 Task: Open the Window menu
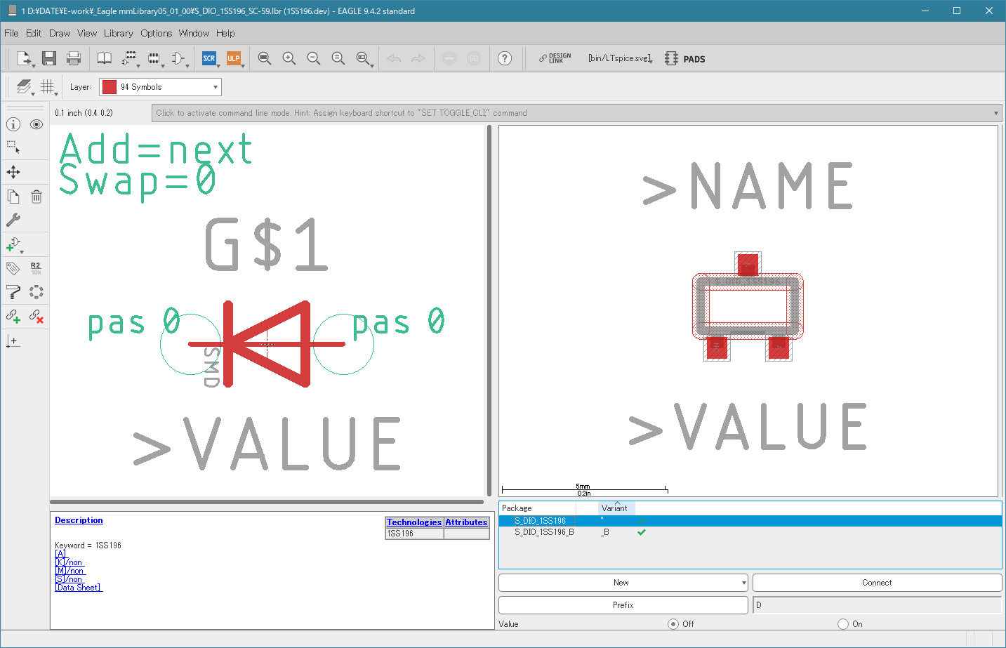point(194,33)
